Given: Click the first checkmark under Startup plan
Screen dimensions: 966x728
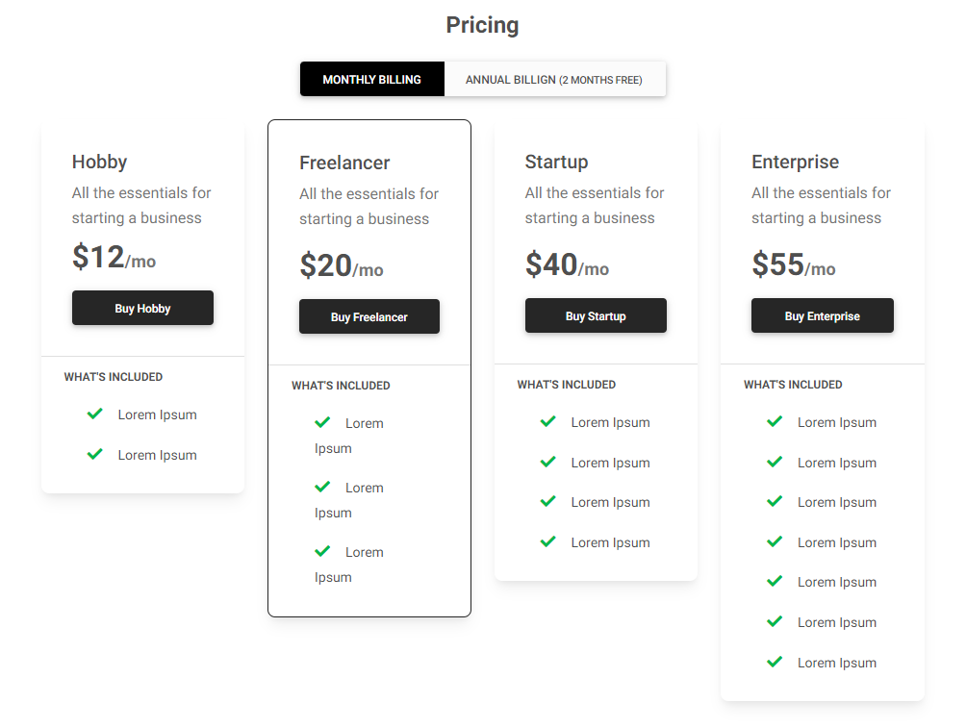Looking at the screenshot, I should pyautogui.click(x=547, y=421).
